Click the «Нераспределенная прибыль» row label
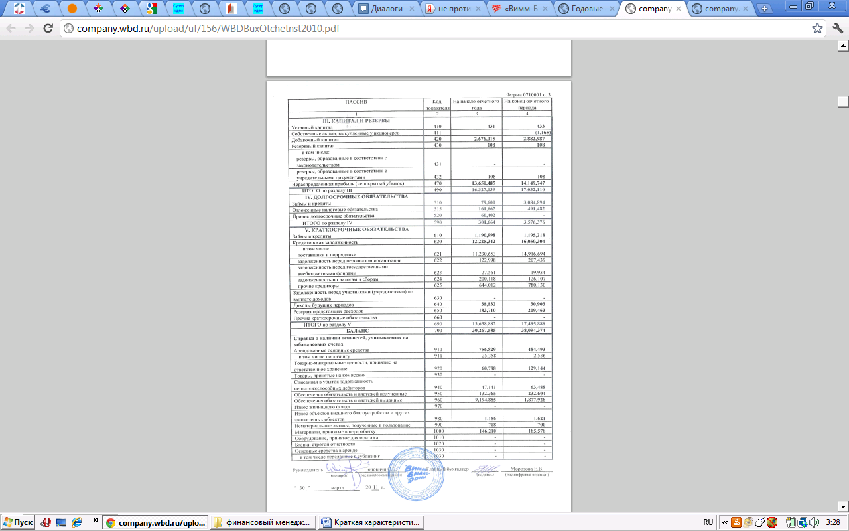Screen dimensions: 849x531 347,183
